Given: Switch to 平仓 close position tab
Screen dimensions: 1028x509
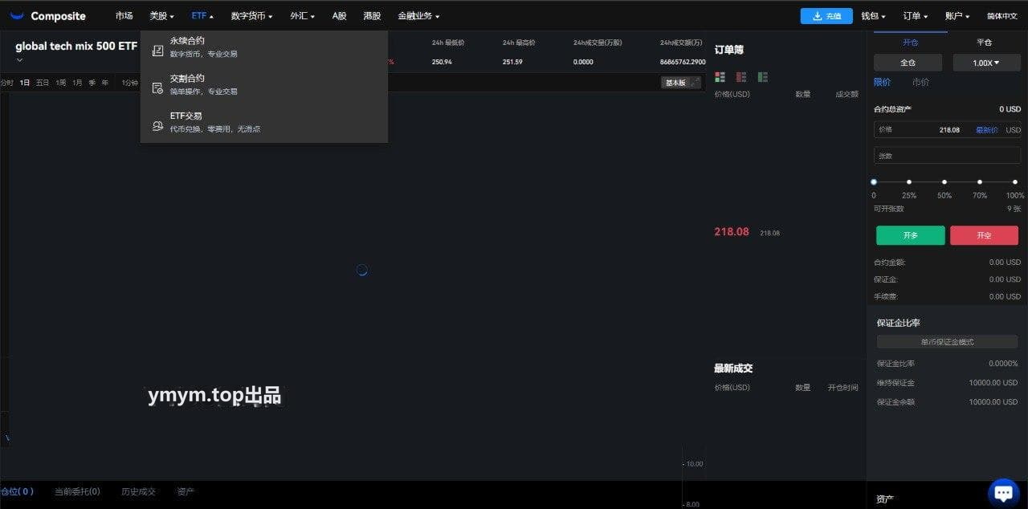Looking at the screenshot, I should (x=984, y=43).
